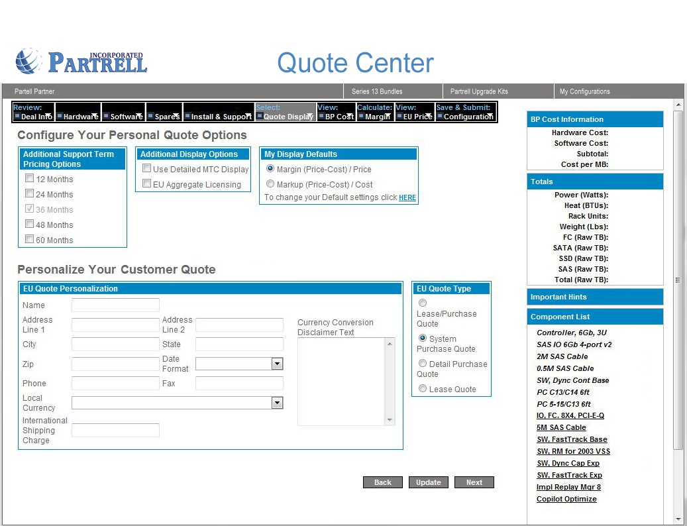Click the Address Line 1 field

pos(115,325)
